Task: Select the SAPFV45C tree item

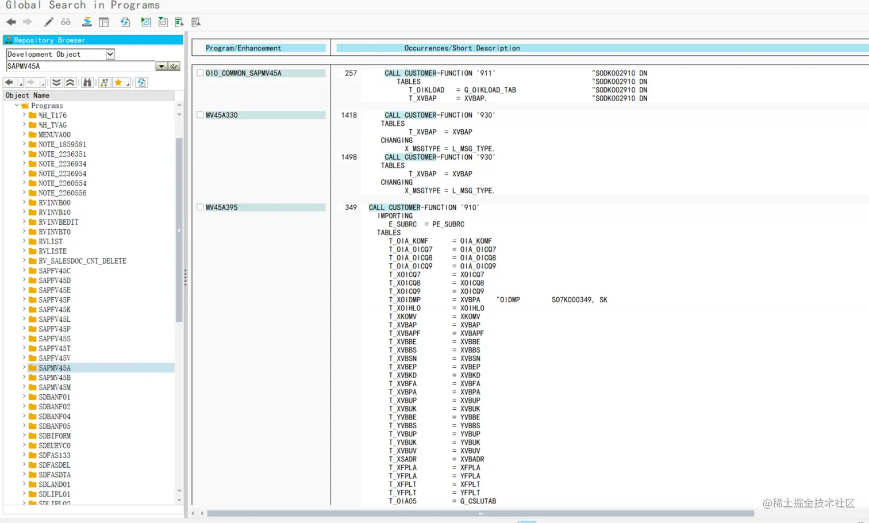Action: click(55, 271)
